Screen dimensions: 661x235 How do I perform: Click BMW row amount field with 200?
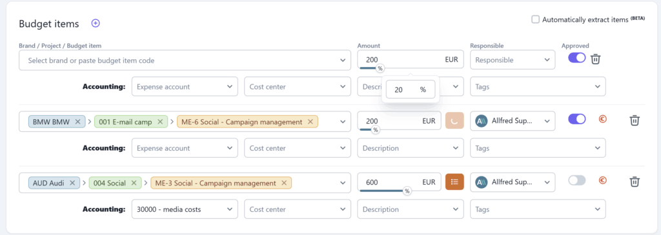[399, 121]
